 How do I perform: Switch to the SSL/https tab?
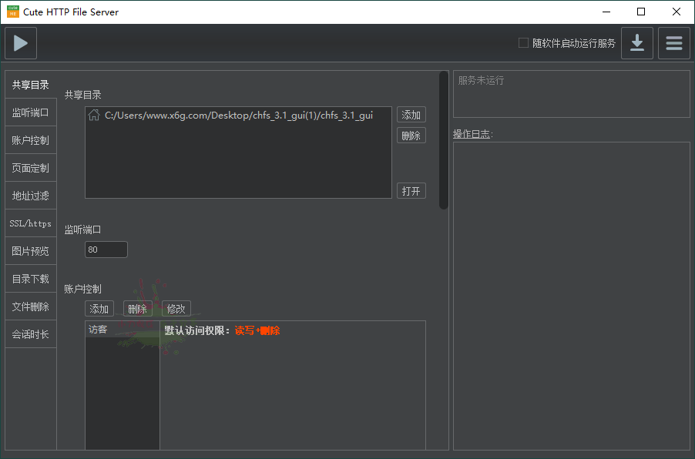click(30, 223)
